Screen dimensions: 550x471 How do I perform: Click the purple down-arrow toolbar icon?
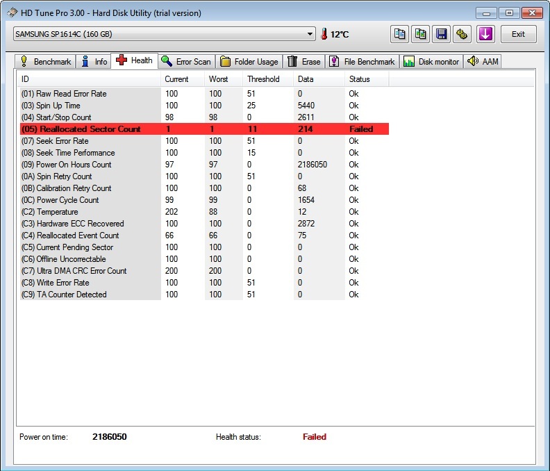pyautogui.click(x=485, y=34)
